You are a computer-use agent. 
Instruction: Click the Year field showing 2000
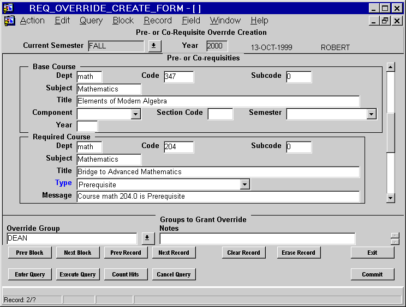[x=217, y=46]
